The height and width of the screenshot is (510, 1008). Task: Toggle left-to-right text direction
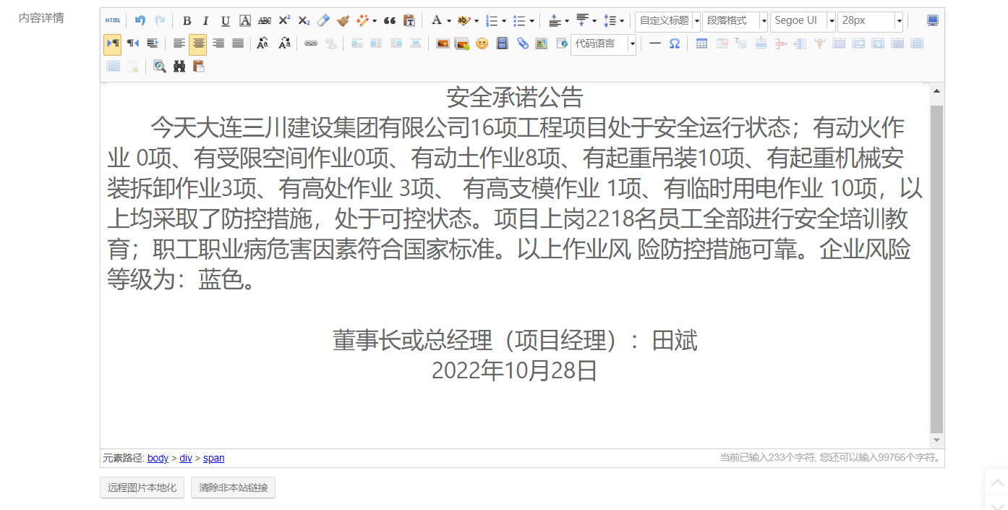pyautogui.click(x=113, y=43)
